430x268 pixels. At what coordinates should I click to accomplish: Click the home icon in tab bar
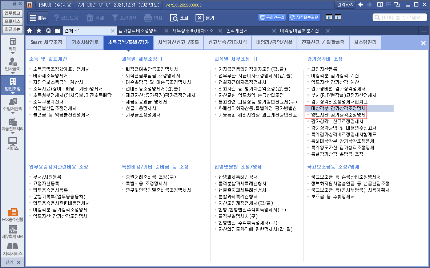(x=30, y=31)
